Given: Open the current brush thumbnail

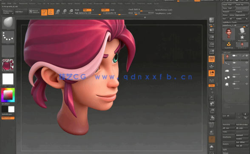Looking at the screenshot, I should tap(8, 23).
